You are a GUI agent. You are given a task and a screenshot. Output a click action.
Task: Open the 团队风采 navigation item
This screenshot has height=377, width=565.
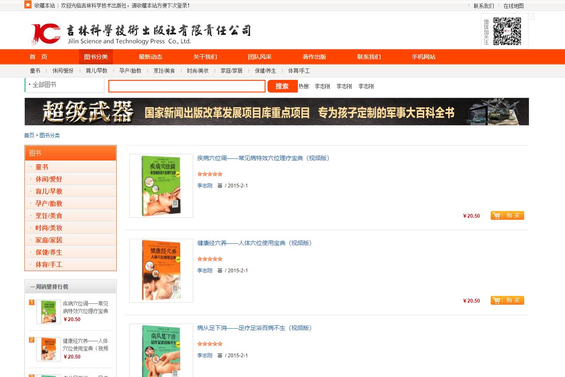(260, 57)
